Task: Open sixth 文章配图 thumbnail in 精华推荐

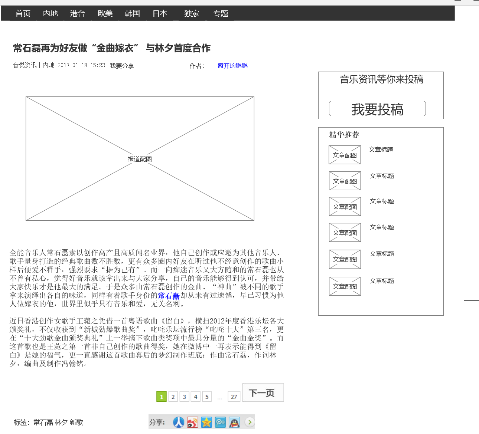Action: pos(345,286)
